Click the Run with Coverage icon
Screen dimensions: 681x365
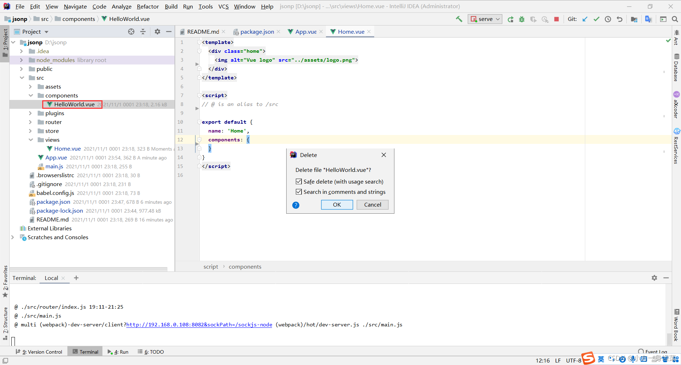(533, 19)
